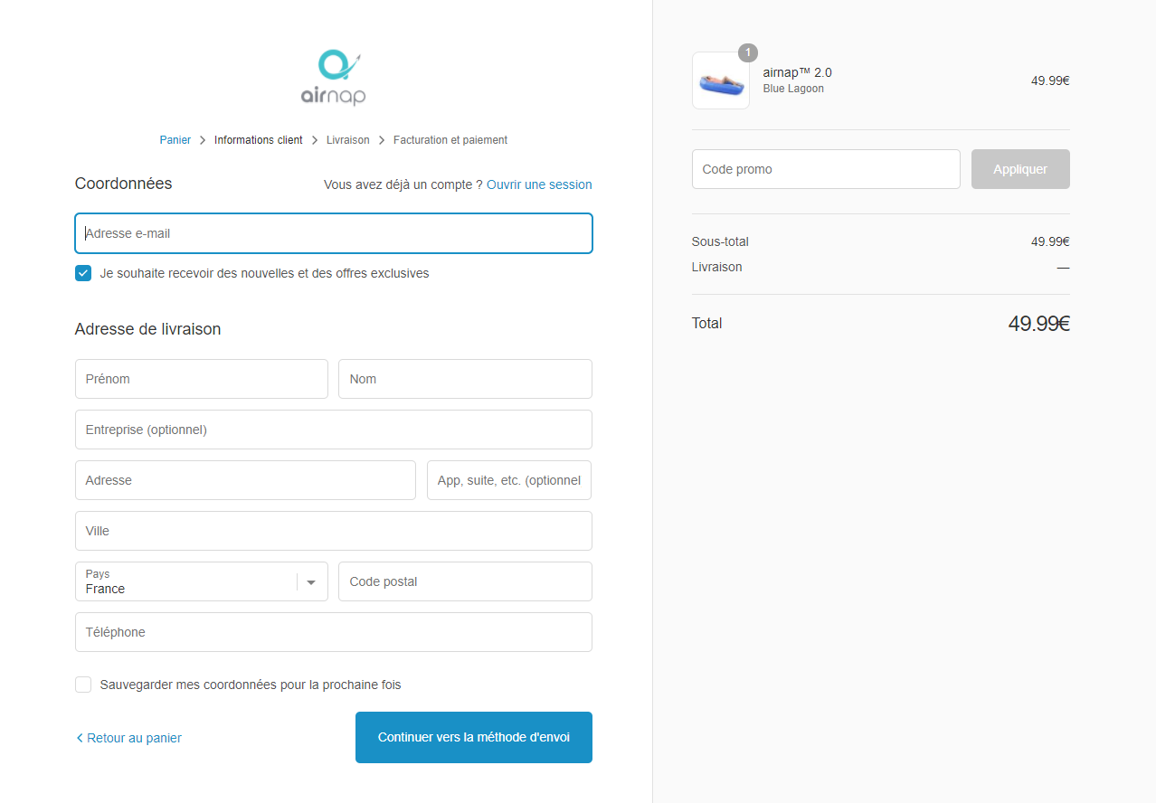Go back via Retour au panier

tap(129, 738)
